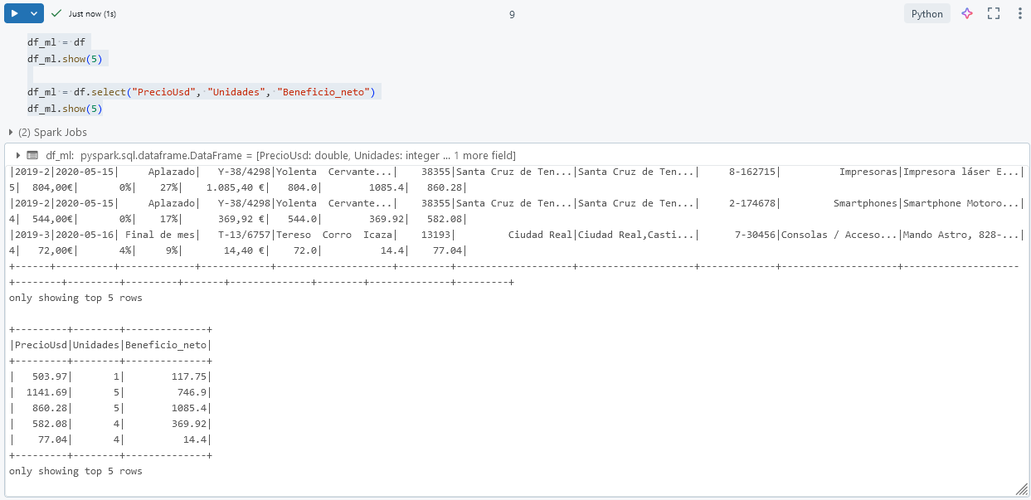Click the table icon beside df_ml
The image size is (1031, 500).
coord(32,155)
